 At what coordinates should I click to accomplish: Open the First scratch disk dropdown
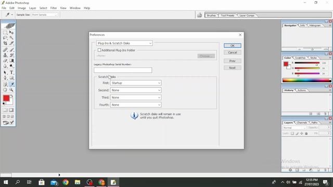point(136,83)
